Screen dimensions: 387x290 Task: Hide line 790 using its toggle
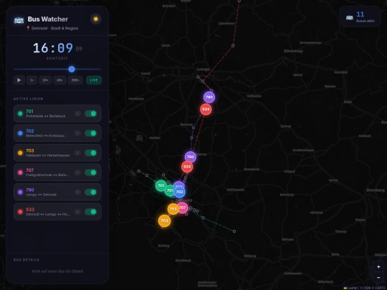click(90, 192)
